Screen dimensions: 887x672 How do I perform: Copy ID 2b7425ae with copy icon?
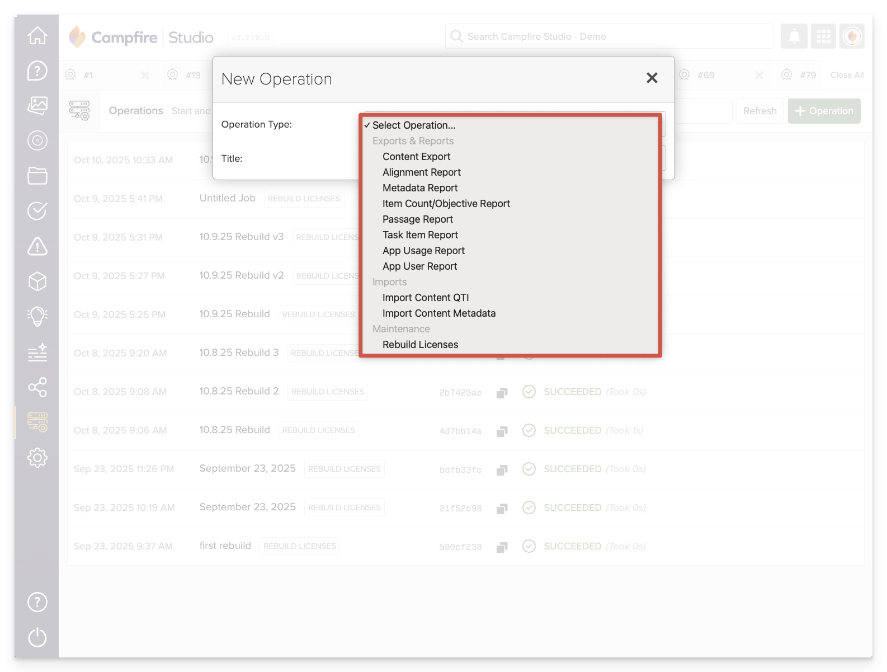click(502, 393)
